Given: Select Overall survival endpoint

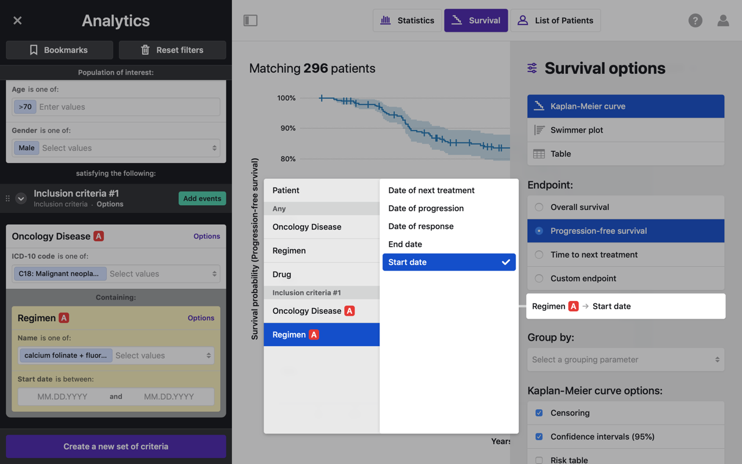Looking at the screenshot, I should click(x=539, y=207).
